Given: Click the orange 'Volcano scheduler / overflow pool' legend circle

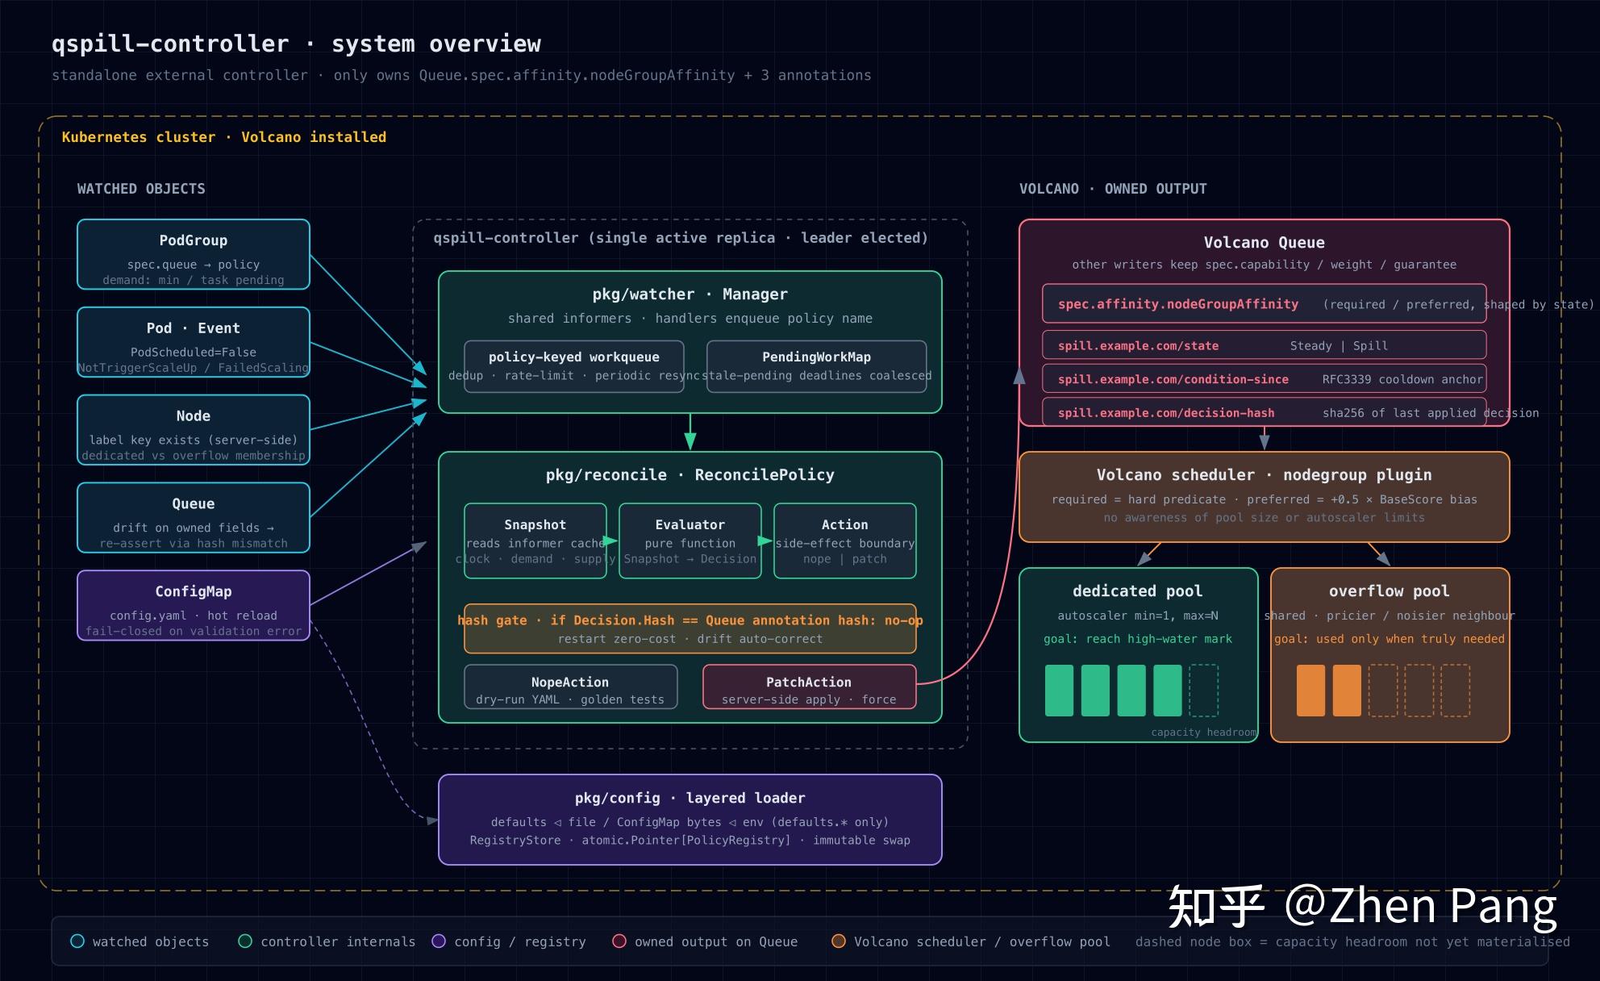Looking at the screenshot, I should pos(839,941).
